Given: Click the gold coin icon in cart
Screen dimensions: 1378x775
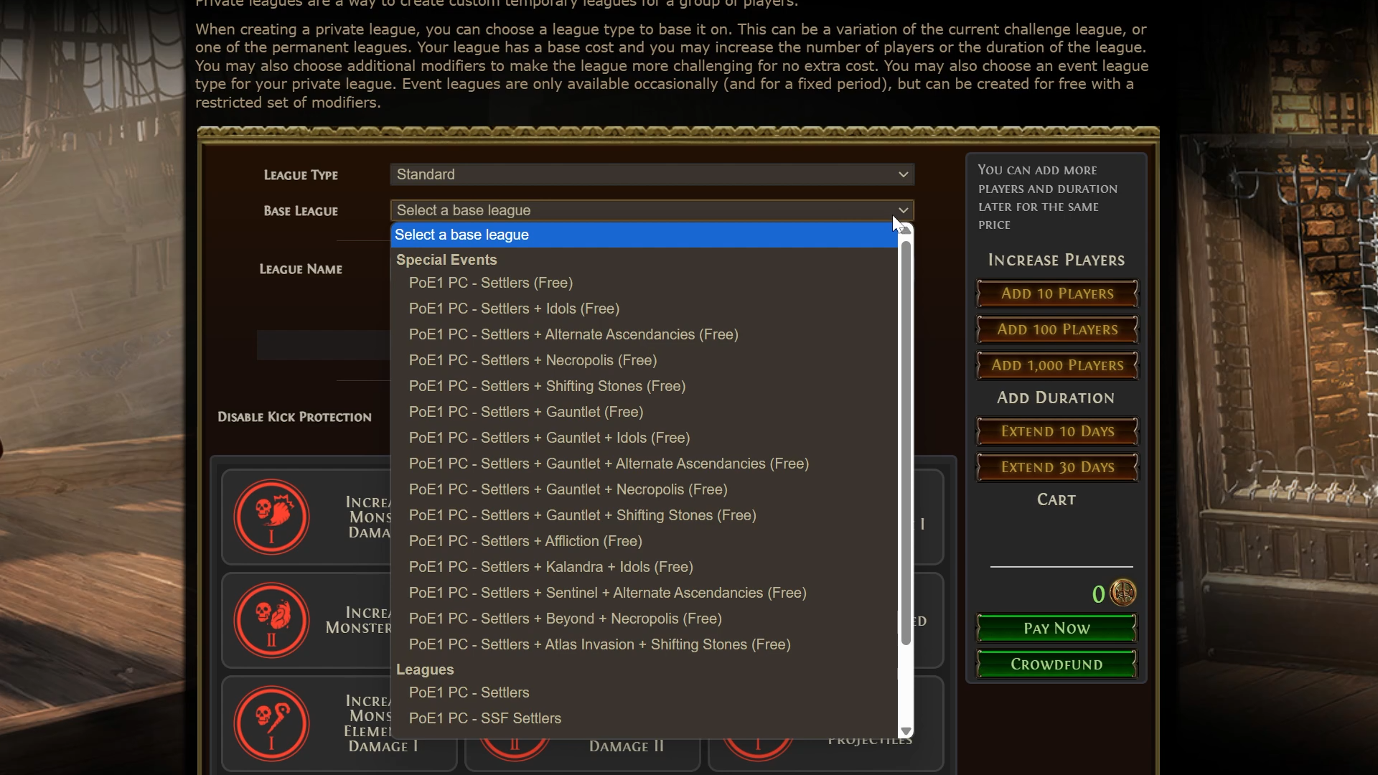Looking at the screenshot, I should 1123,593.
